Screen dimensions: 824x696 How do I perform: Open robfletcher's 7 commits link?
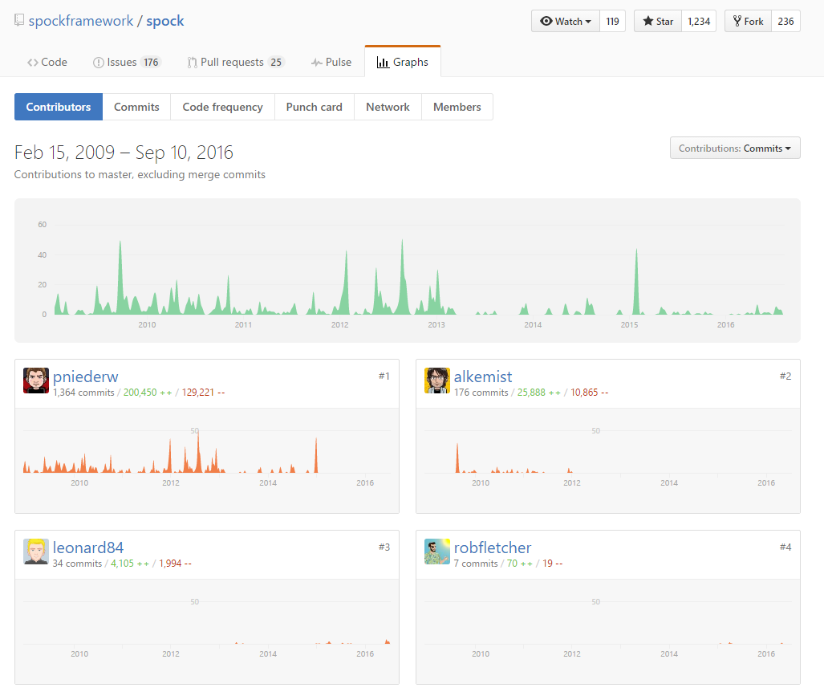[476, 564]
